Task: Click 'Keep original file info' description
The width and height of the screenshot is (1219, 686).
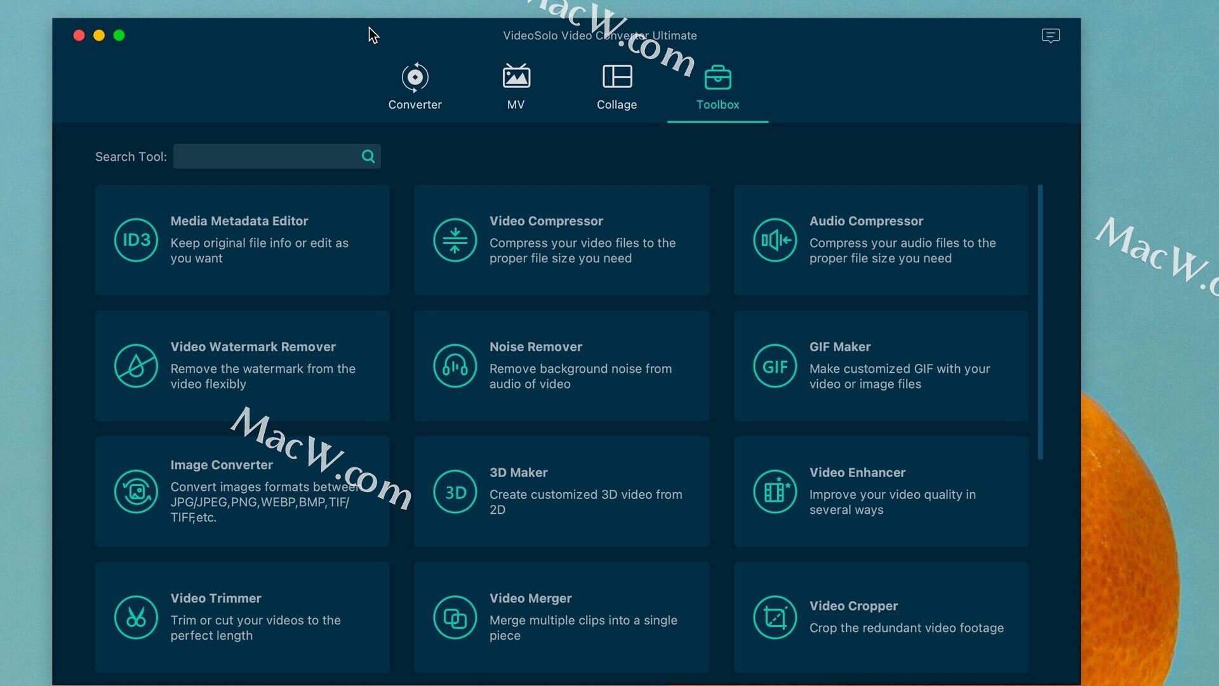Action: tap(259, 251)
